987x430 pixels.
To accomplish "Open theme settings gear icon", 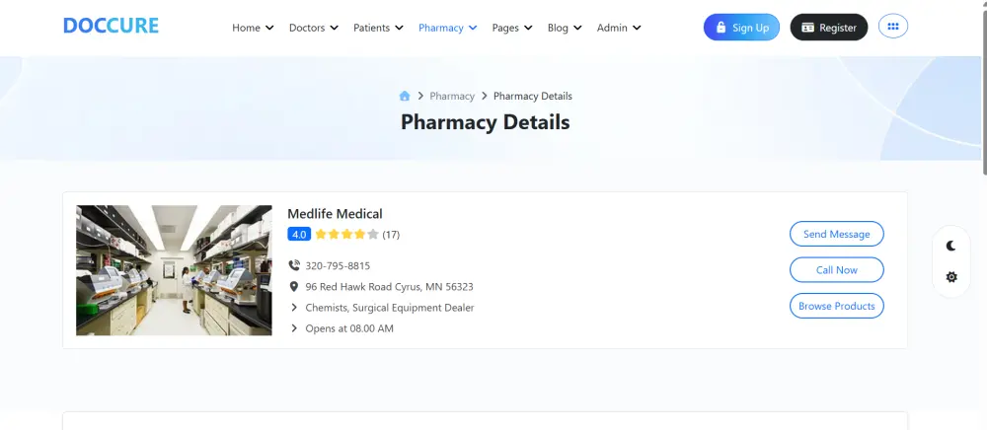I will [x=951, y=276].
